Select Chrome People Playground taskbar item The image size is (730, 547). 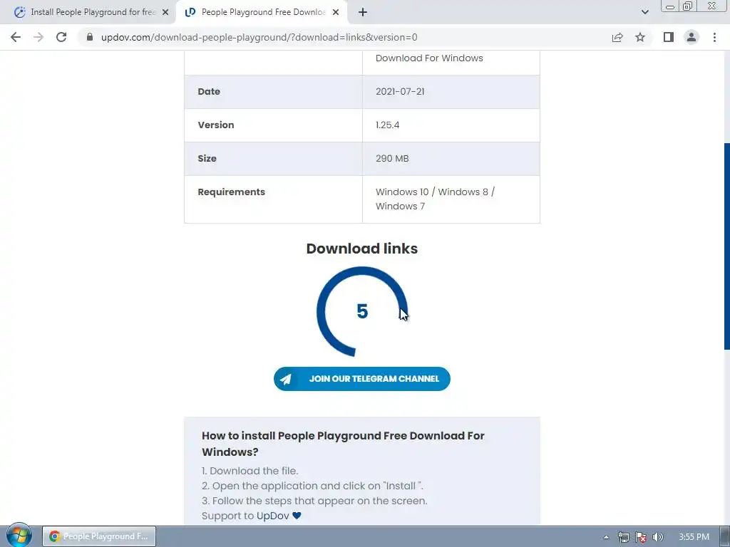[99, 536]
